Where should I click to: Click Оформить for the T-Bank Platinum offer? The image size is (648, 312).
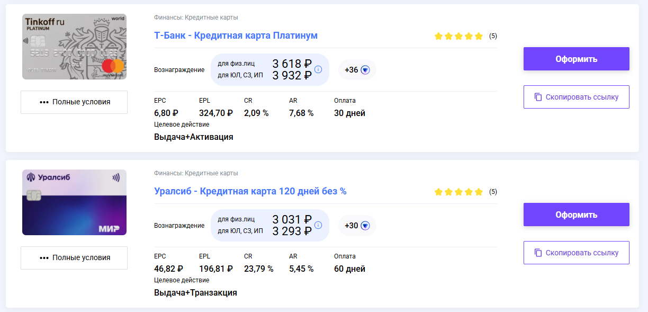[x=577, y=59]
